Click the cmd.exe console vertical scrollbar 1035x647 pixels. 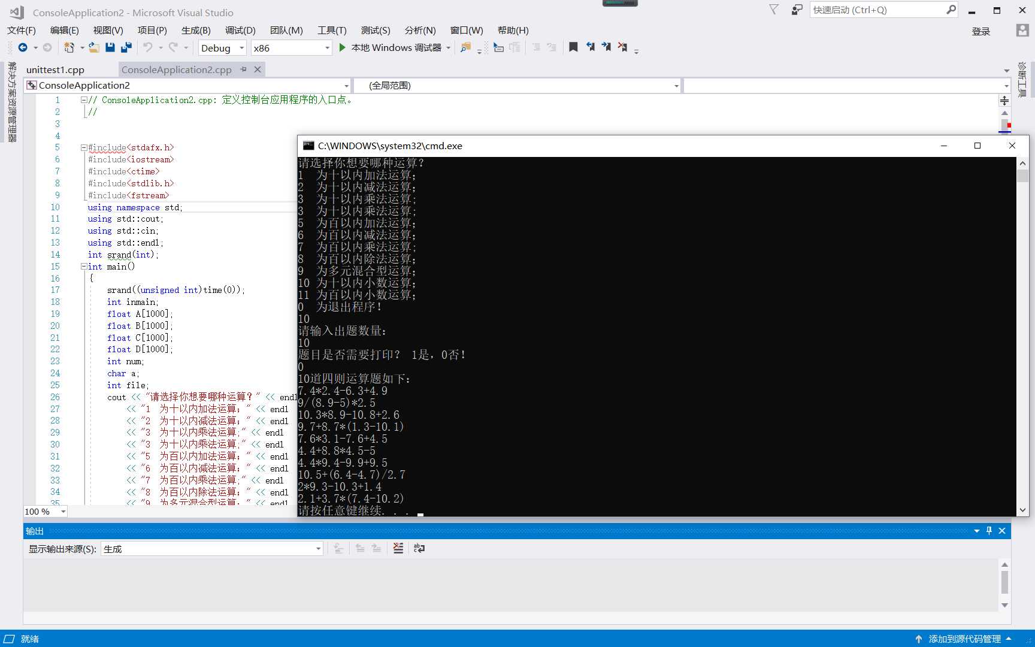1022,337
